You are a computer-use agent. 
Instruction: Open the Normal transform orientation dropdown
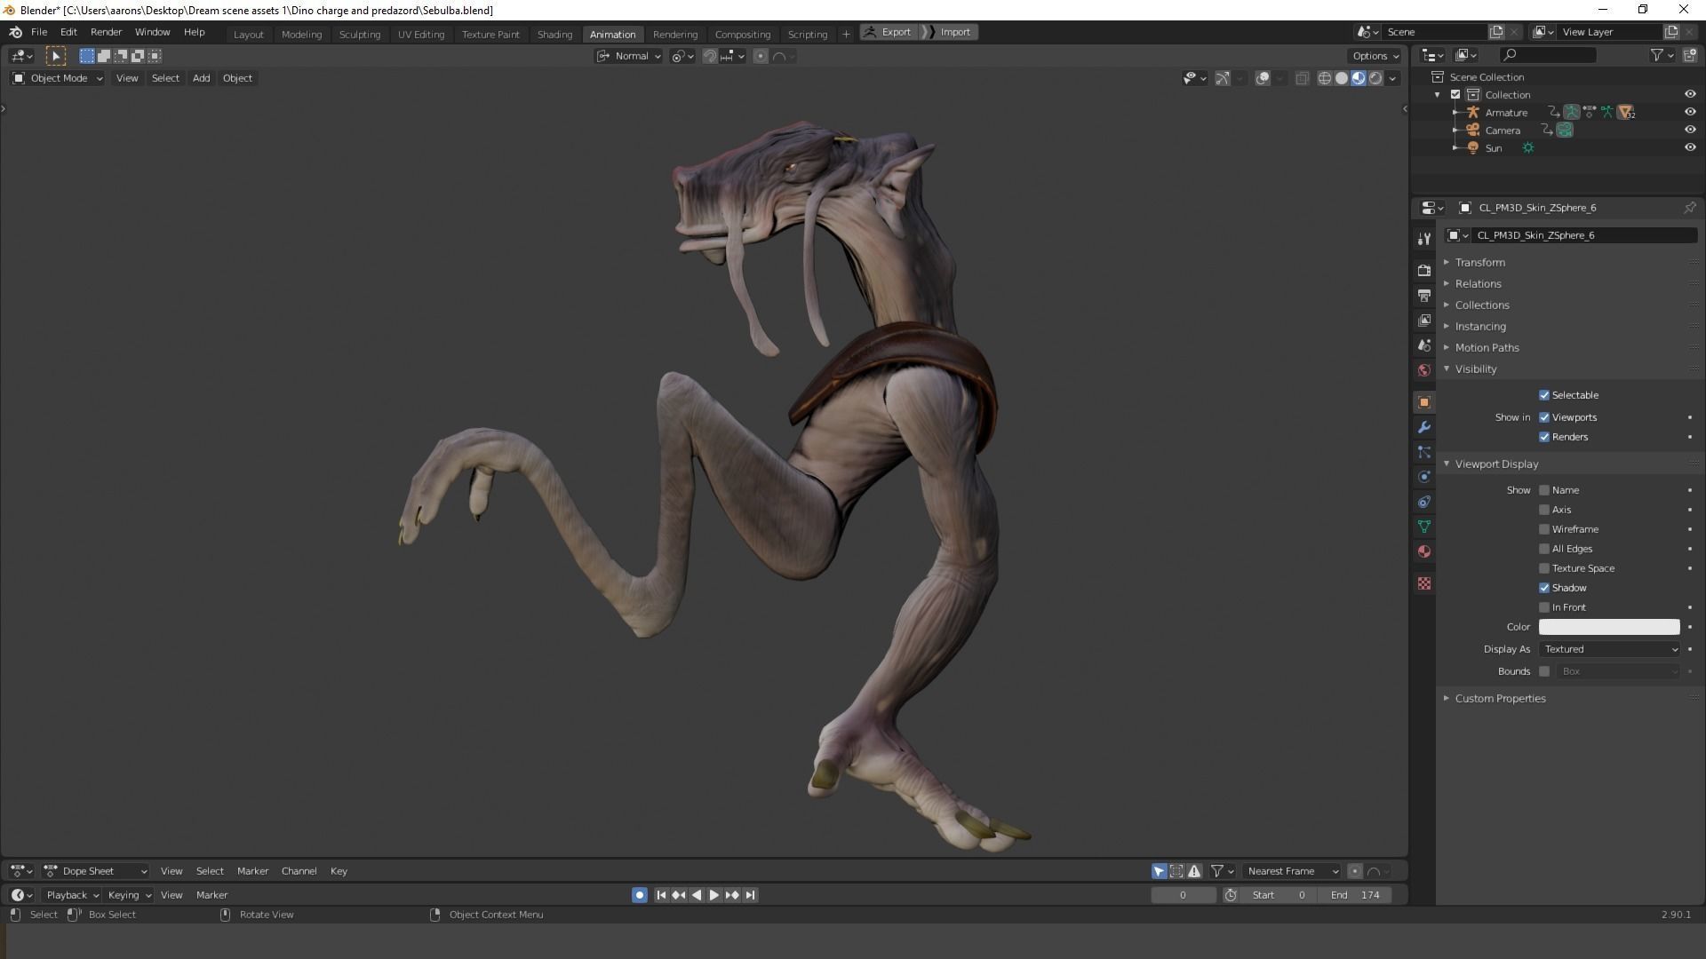tap(628, 56)
